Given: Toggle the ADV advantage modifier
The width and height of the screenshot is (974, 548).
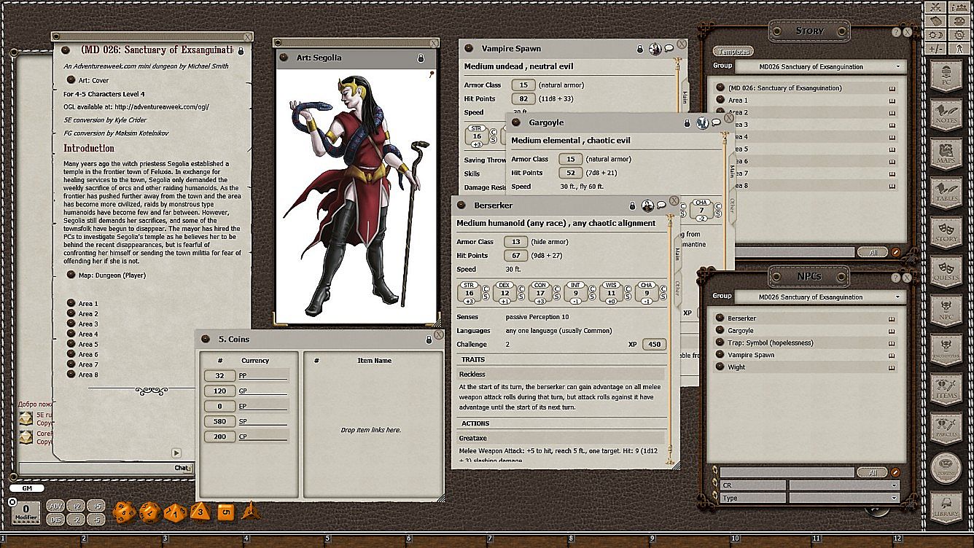Looking at the screenshot, I should pos(55,506).
